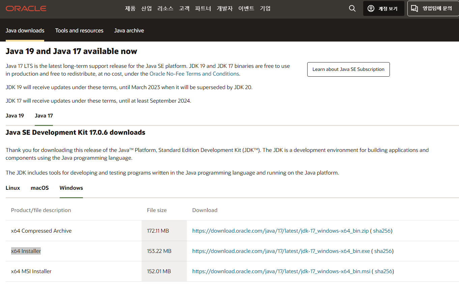Click the Product/file description column header
This screenshot has height=285, width=459.
click(x=41, y=210)
